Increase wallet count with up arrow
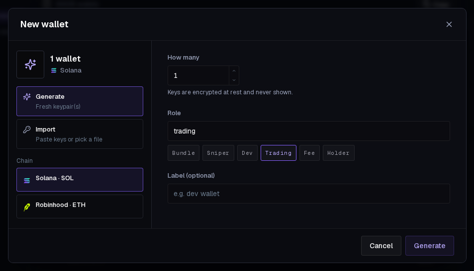 [234, 71]
